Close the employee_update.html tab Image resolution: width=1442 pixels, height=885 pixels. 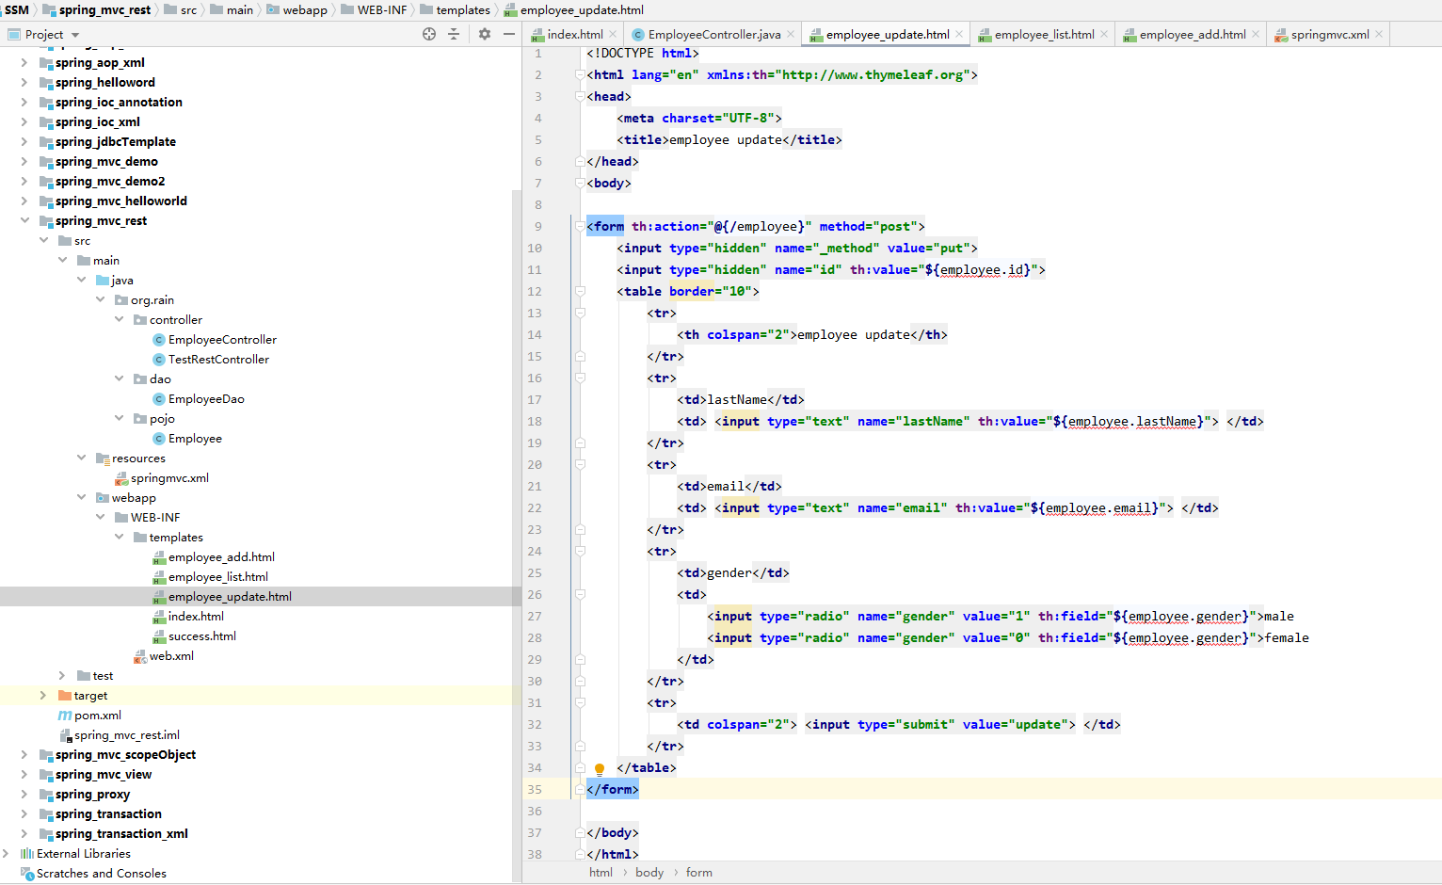pos(959,34)
